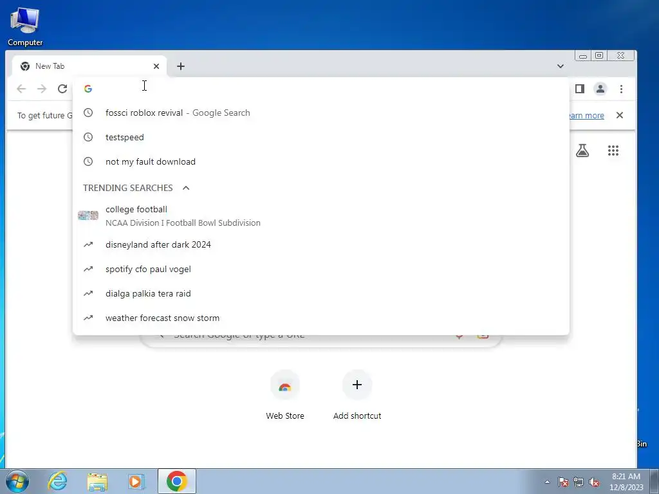Close the New Tab tab
Image resolution: width=659 pixels, height=494 pixels.
tap(156, 66)
